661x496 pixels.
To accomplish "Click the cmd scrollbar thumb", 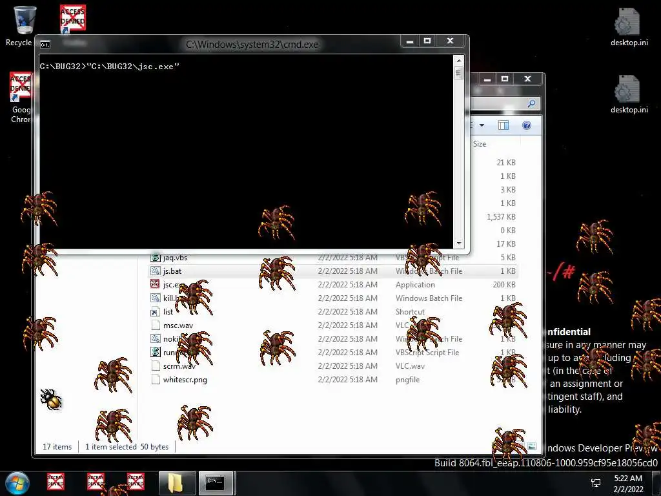I will pos(459,72).
